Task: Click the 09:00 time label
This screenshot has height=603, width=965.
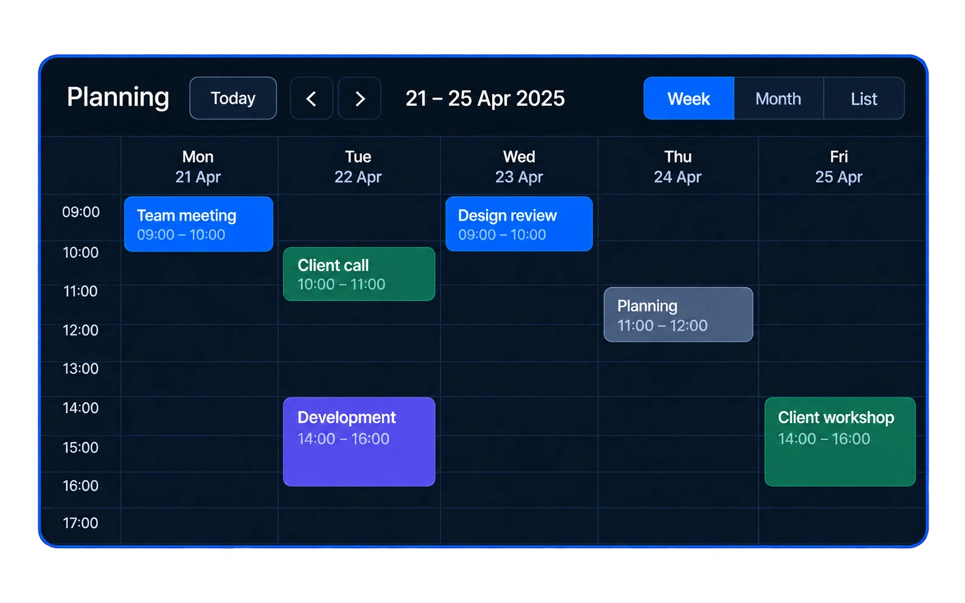Action: click(81, 212)
